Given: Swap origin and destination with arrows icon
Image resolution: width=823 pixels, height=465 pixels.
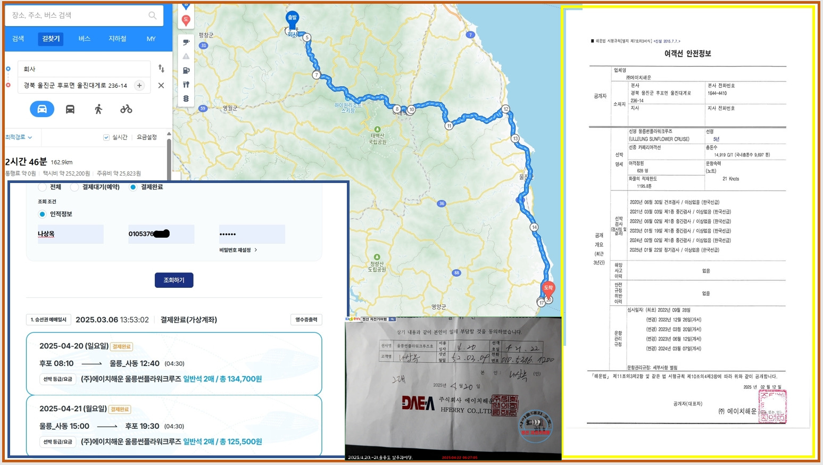Looking at the screenshot, I should (x=161, y=69).
